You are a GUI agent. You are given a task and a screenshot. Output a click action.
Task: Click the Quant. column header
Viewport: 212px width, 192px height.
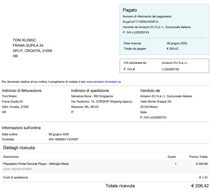point(172,157)
